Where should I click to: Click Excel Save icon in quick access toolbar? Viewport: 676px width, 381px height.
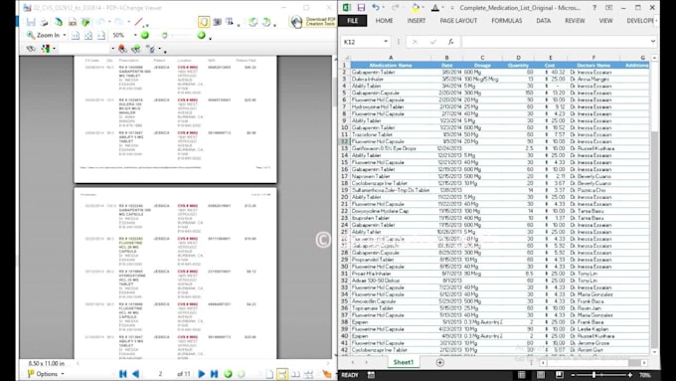click(x=361, y=7)
